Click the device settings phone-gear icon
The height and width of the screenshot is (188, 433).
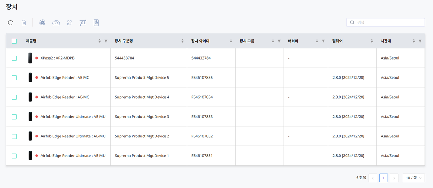coord(96,23)
